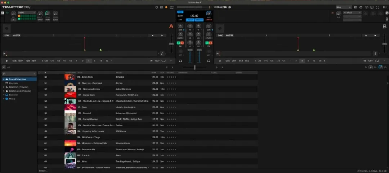Toggle Deck A headphone cue button

(x=180, y=61)
